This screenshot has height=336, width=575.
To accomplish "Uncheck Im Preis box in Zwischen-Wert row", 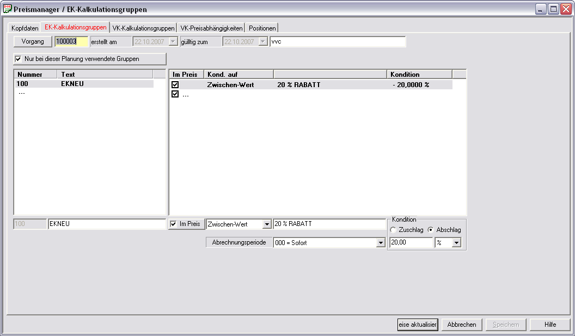I will (175, 85).
